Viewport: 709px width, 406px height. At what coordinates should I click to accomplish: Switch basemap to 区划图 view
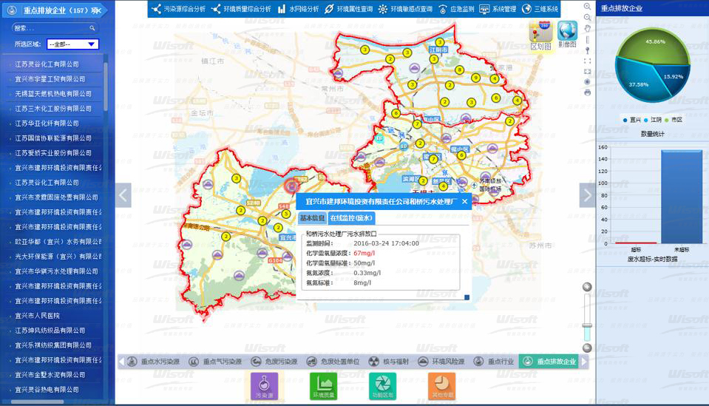(x=540, y=34)
